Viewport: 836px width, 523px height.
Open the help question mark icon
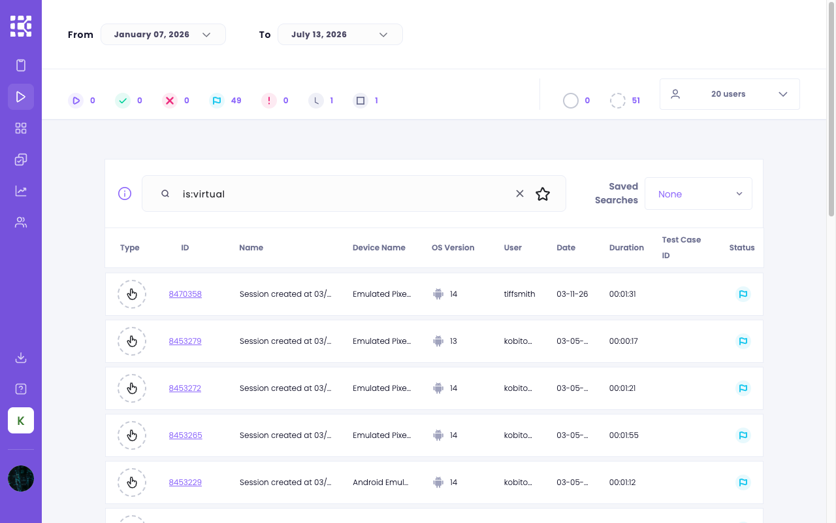[x=21, y=389]
